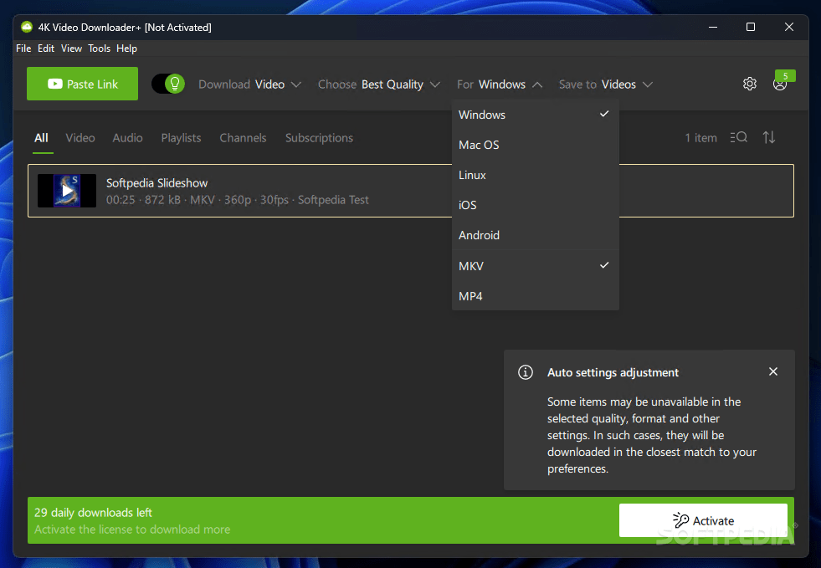Select Mac OS in the platform list
The image size is (821, 568).
535,145
